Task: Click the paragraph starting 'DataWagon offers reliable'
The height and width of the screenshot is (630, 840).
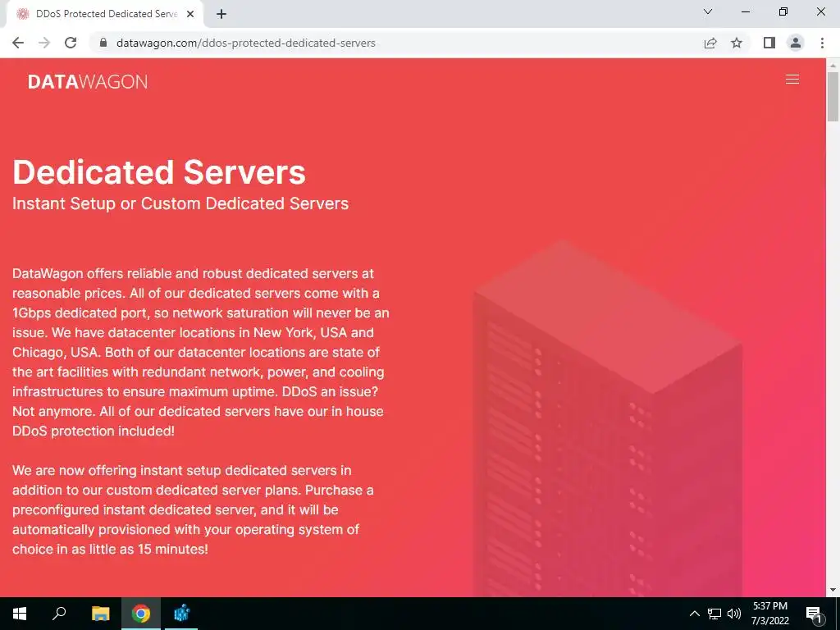Action: tap(201, 352)
